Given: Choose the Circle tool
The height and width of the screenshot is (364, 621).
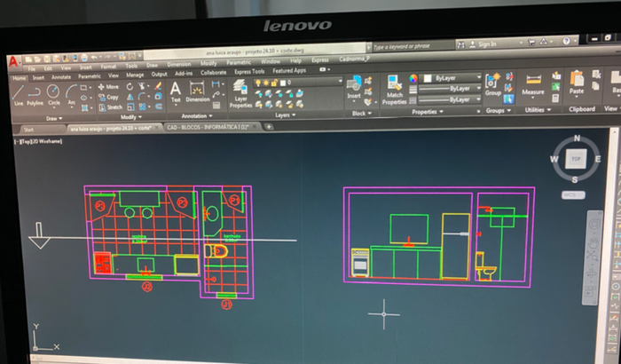Looking at the screenshot, I should coord(53,95).
